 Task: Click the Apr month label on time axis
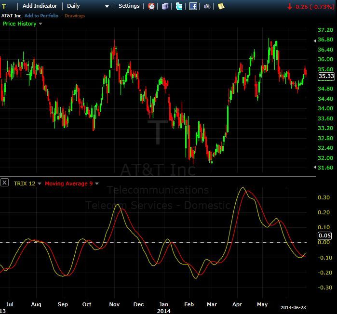coord(237,304)
